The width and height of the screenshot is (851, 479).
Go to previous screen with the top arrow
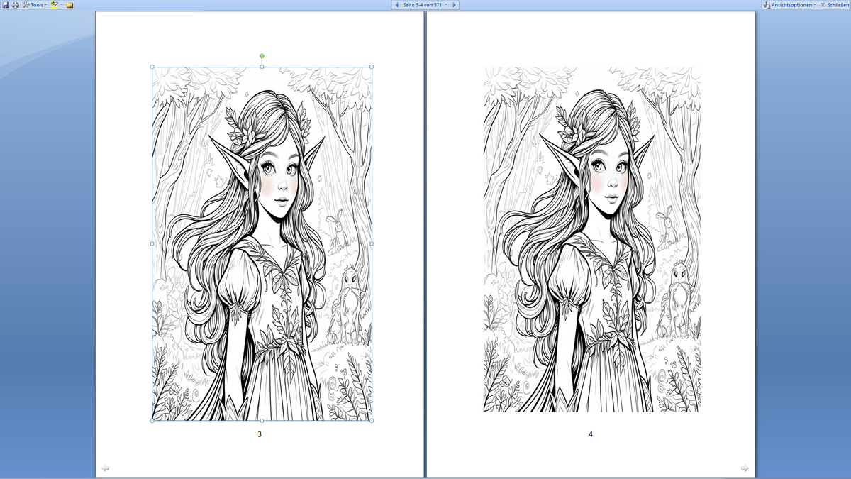396,4
